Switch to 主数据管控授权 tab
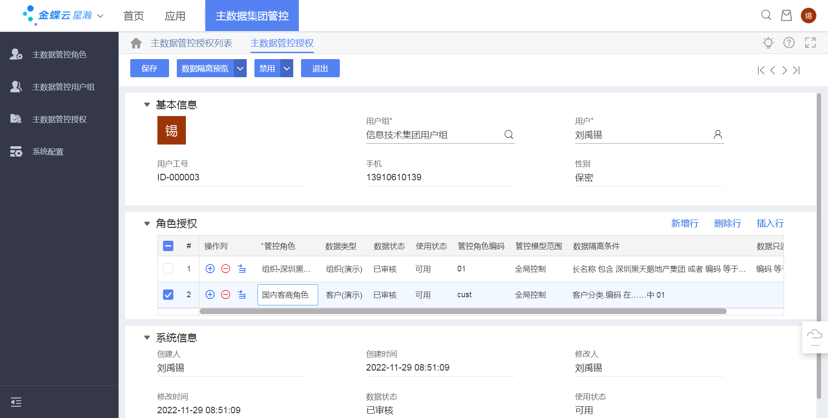This screenshot has width=828, height=418. 282,43
